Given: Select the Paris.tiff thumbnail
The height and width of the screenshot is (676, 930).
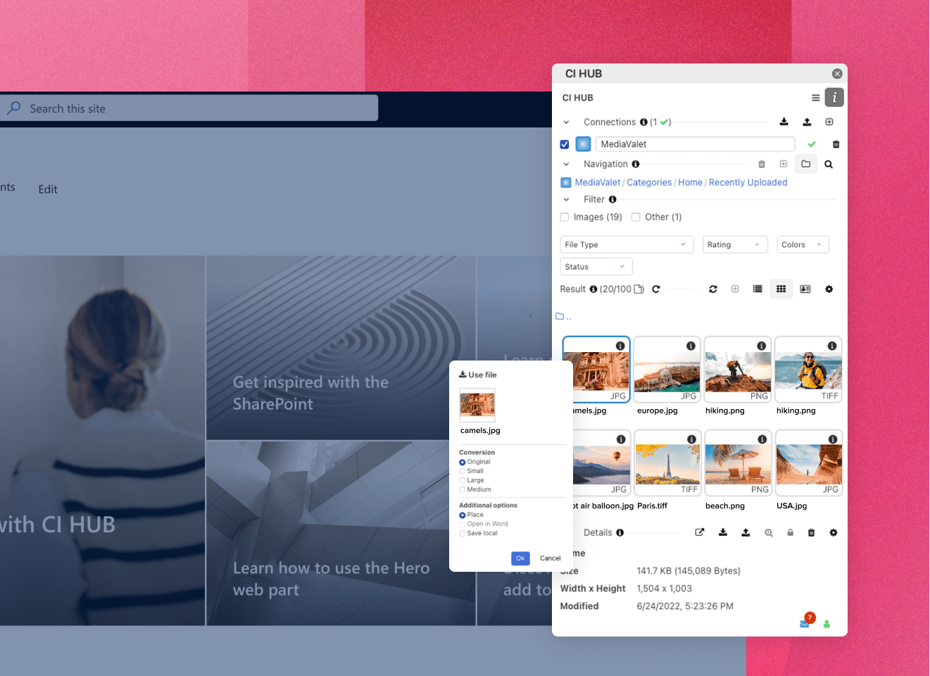Looking at the screenshot, I should point(667,463).
